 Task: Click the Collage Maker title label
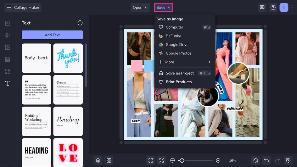(x=27, y=8)
